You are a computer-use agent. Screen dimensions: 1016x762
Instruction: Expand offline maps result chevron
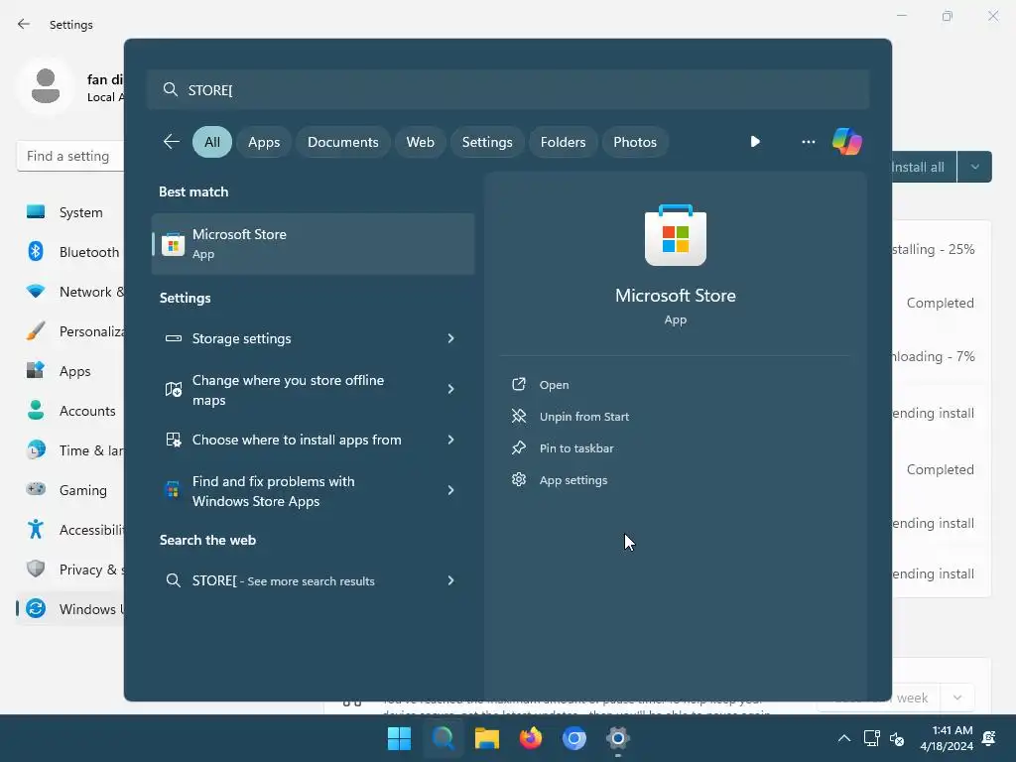pos(450,389)
